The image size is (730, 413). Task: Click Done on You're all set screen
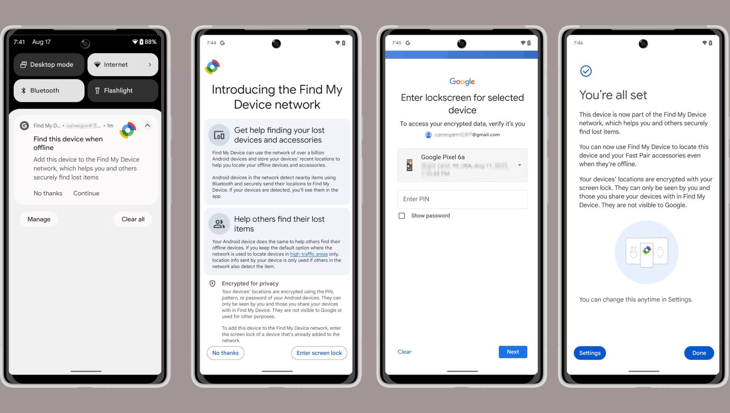tap(698, 353)
